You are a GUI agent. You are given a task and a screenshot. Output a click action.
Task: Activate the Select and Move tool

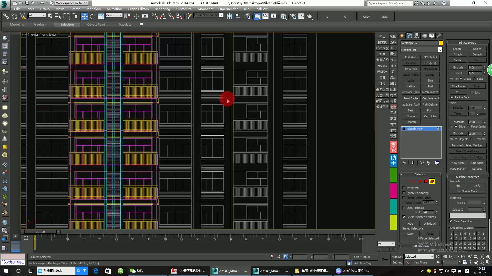pyautogui.click(x=84, y=17)
